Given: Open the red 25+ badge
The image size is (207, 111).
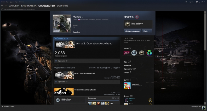Looking at the screenshot, I should click(126, 53).
